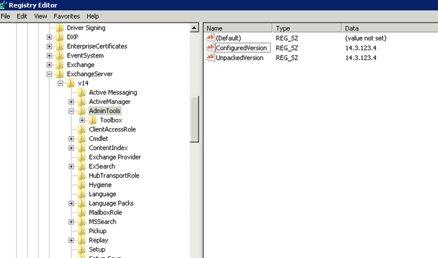Click the Exchange Provider folder icon
The height and width of the screenshot is (258, 438).
pyautogui.click(x=82, y=157)
